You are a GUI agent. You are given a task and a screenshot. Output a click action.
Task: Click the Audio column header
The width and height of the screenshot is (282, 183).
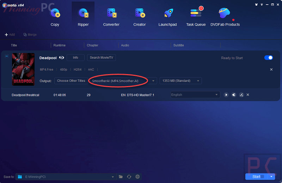pos(125,45)
